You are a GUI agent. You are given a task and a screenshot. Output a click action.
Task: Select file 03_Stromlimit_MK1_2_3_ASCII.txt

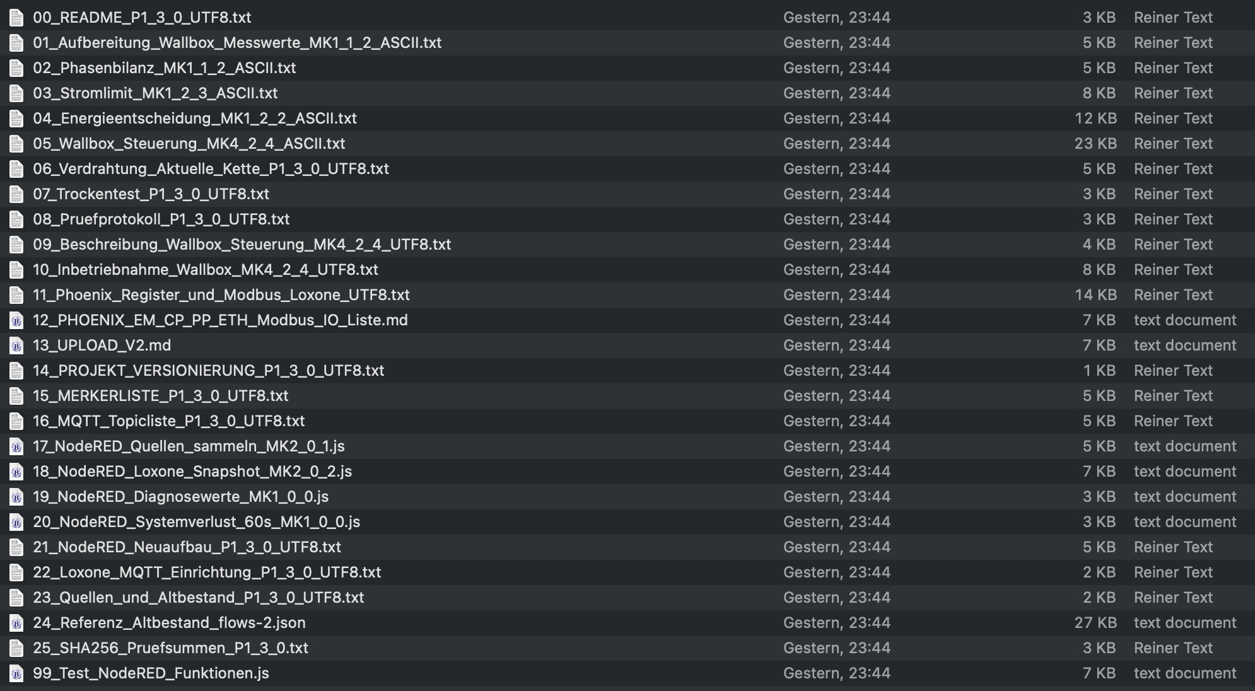(x=627, y=93)
